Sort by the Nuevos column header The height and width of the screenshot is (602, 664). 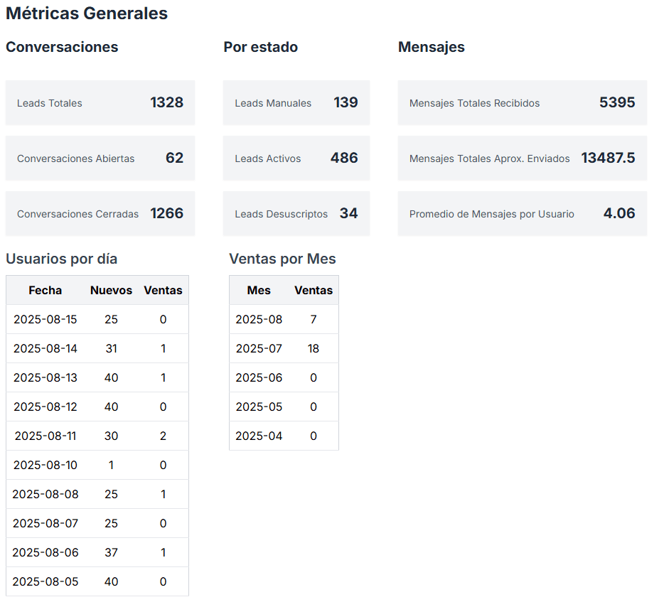[x=111, y=290]
